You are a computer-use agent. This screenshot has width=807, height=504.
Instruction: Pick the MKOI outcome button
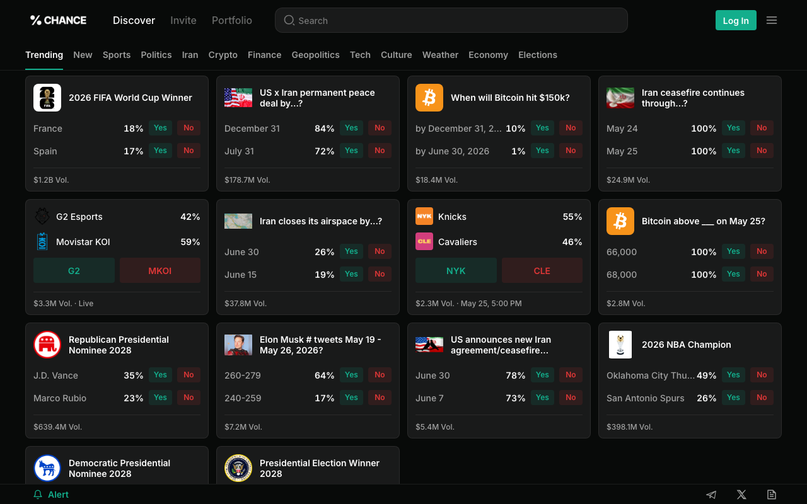(x=160, y=270)
